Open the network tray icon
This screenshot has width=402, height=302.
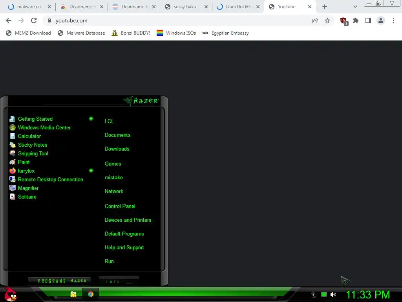pos(324,295)
